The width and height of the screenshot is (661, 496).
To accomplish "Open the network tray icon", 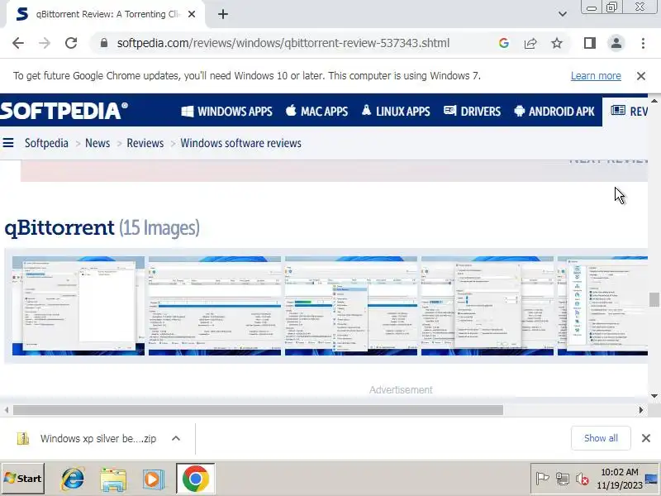I will point(563,479).
